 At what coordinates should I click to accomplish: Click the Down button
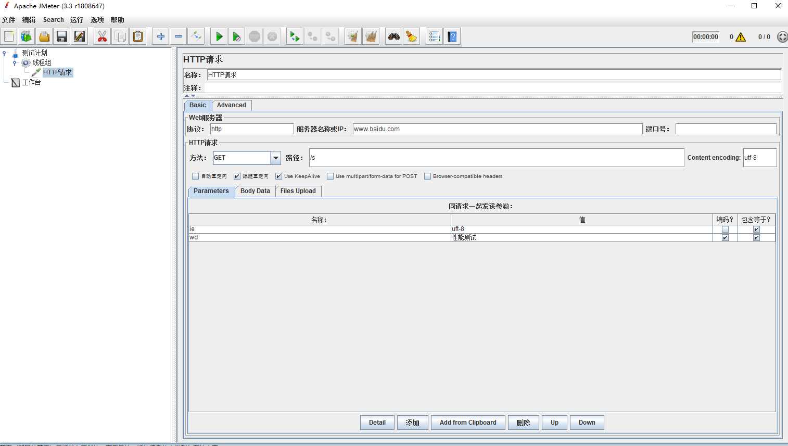pyautogui.click(x=587, y=423)
